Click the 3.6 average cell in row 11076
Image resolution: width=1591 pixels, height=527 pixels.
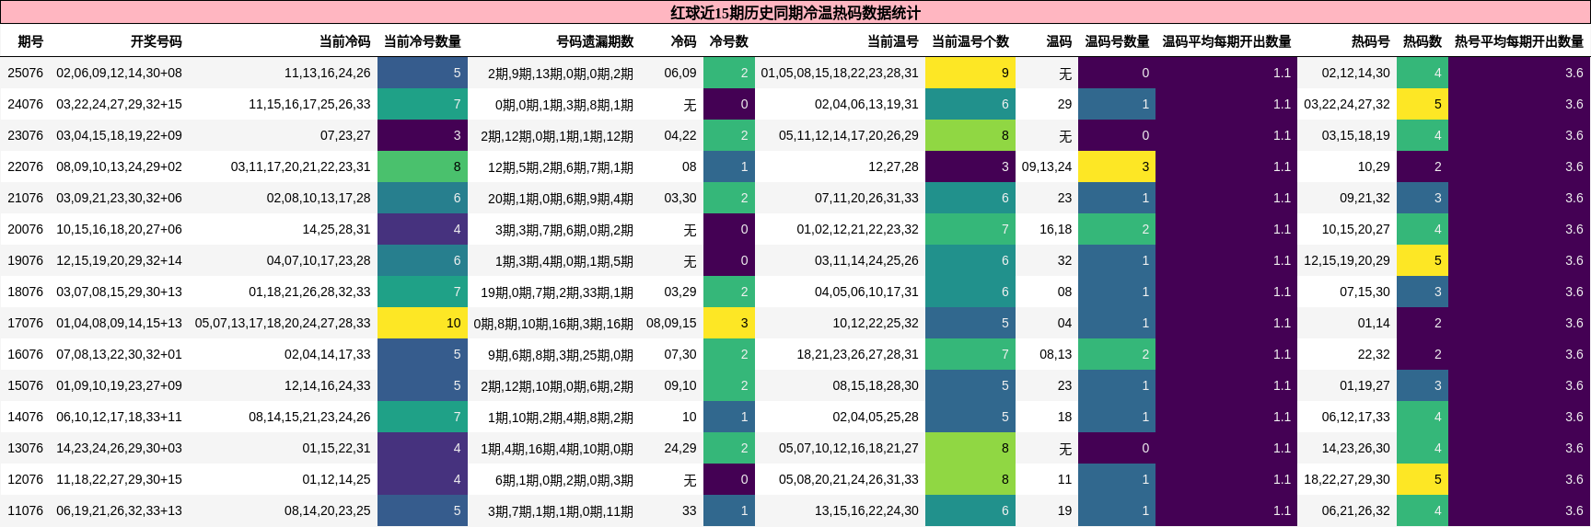click(x=1519, y=510)
